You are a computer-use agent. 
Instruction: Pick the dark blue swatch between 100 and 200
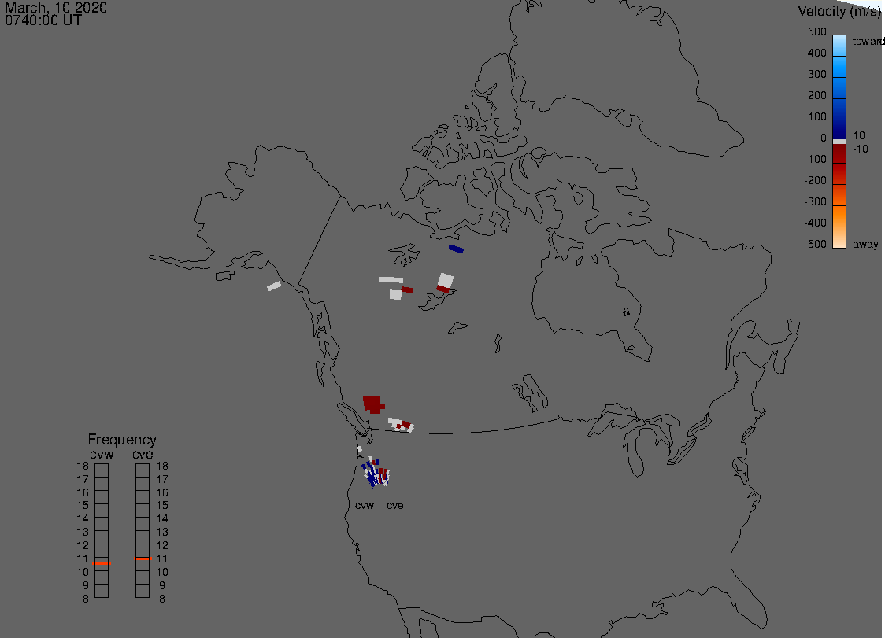pos(839,109)
